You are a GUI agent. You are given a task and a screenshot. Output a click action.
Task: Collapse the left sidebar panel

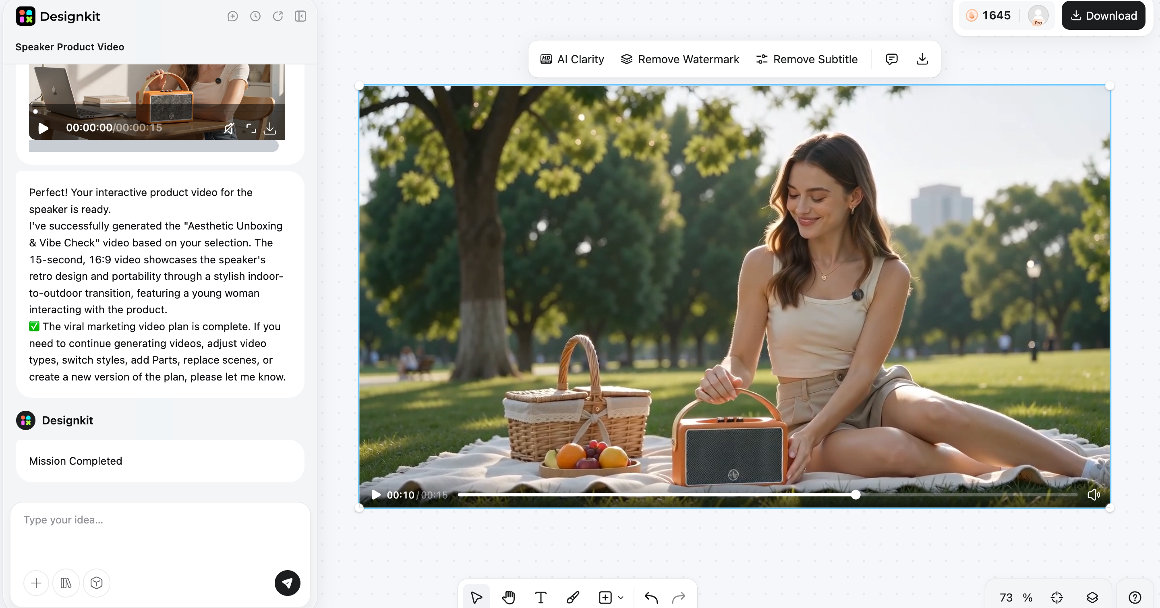(300, 16)
